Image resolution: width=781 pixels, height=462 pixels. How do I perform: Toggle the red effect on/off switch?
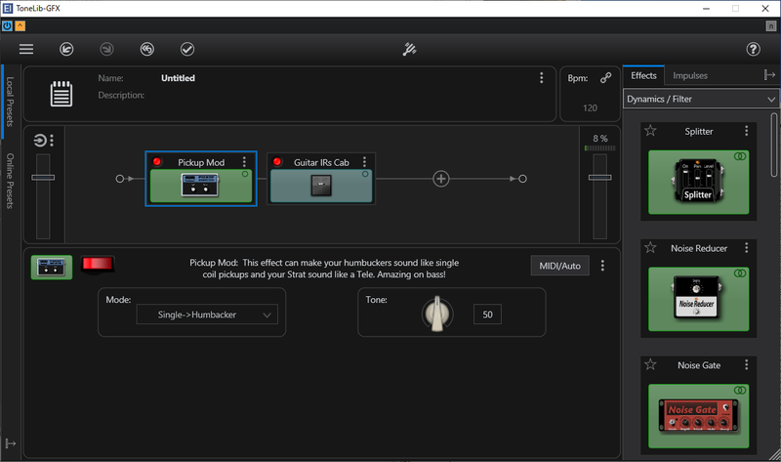(x=97, y=264)
